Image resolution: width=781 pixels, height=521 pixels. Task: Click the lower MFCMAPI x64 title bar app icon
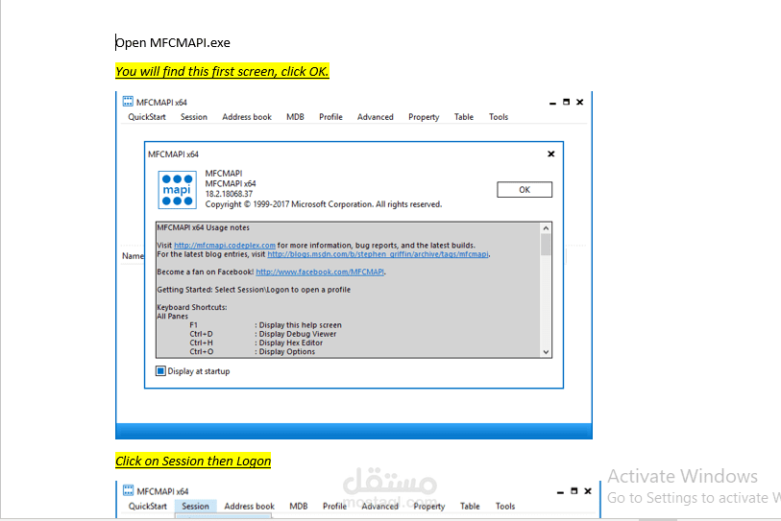tap(128, 490)
